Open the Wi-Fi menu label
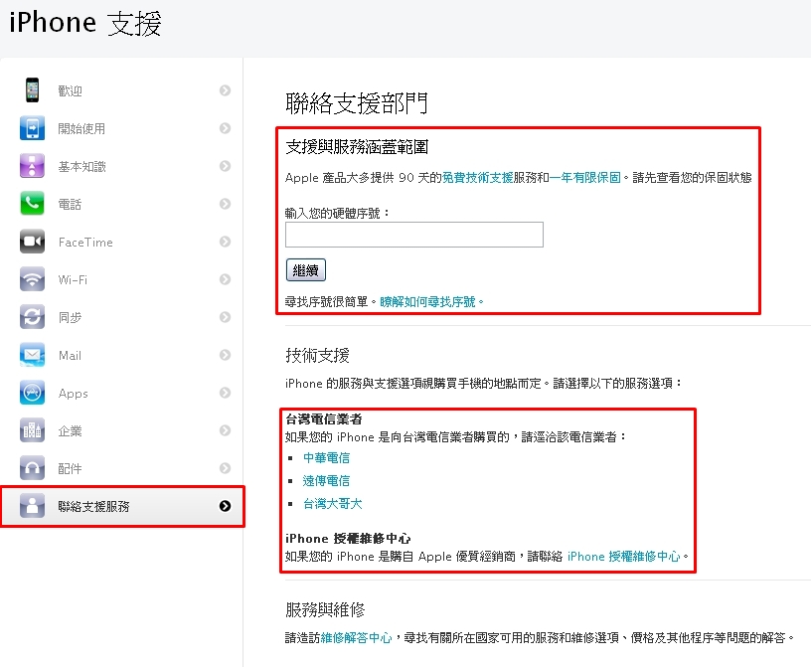Image resolution: width=811 pixels, height=667 pixels. point(73,280)
